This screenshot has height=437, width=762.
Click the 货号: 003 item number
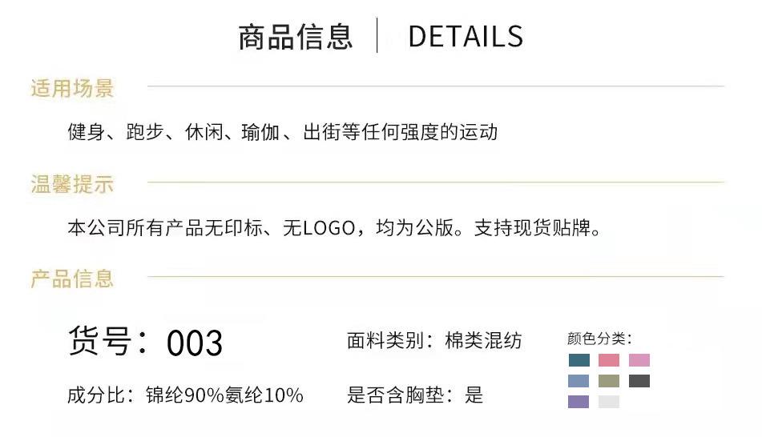click(145, 342)
